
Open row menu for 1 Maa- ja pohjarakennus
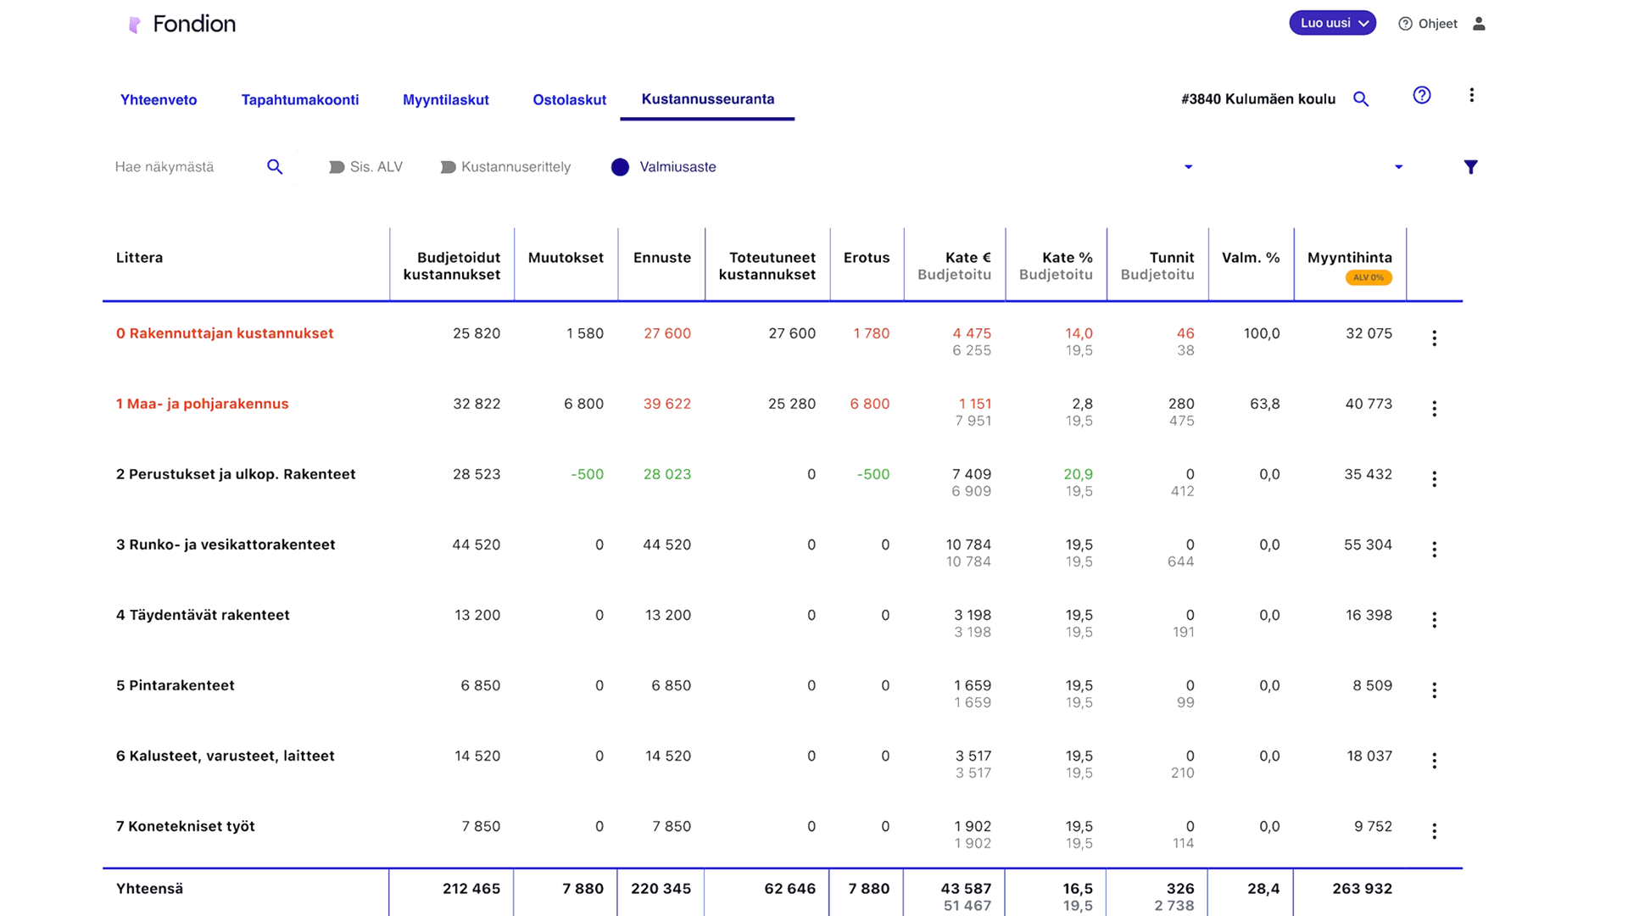tap(1435, 409)
